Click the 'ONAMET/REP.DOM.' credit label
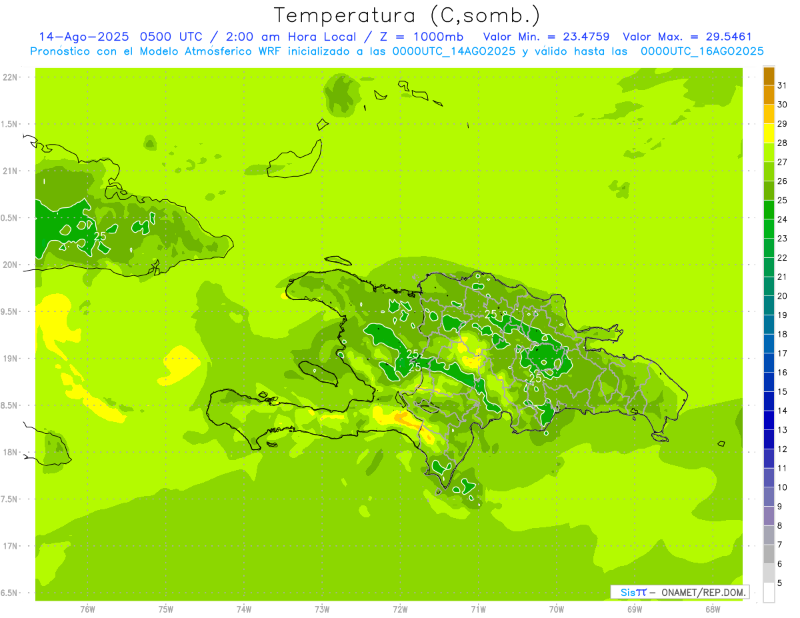Image resolution: width=800 pixels, height=618 pixels. click(x=703, y=592)
